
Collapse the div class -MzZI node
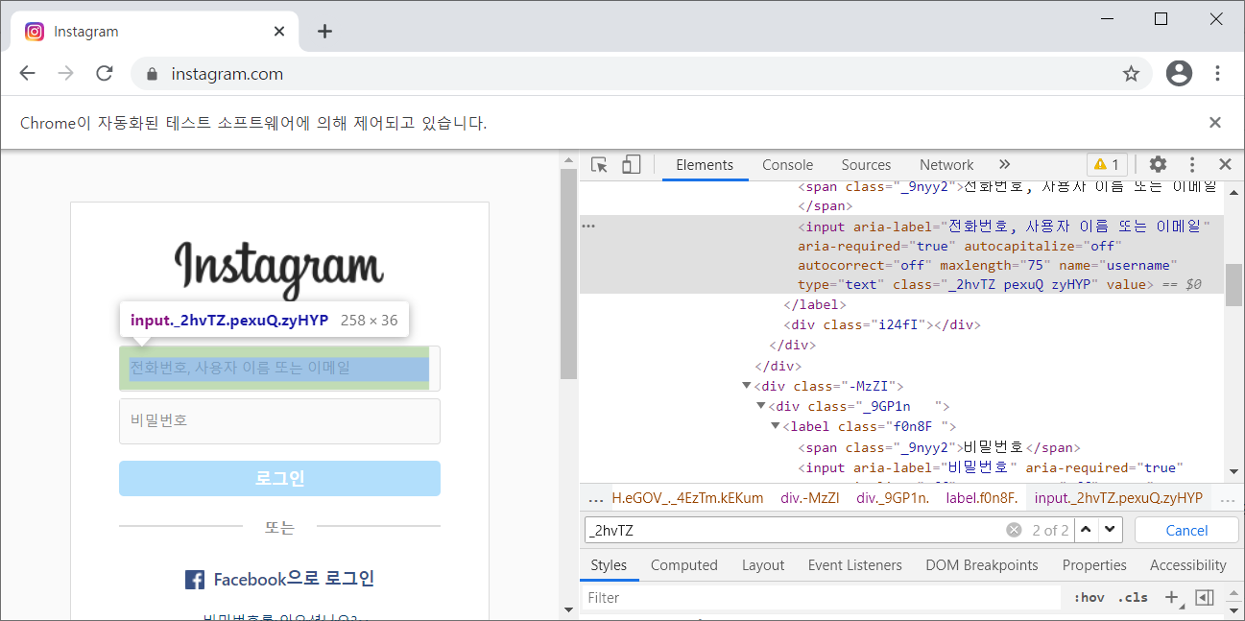click(747, 386)
